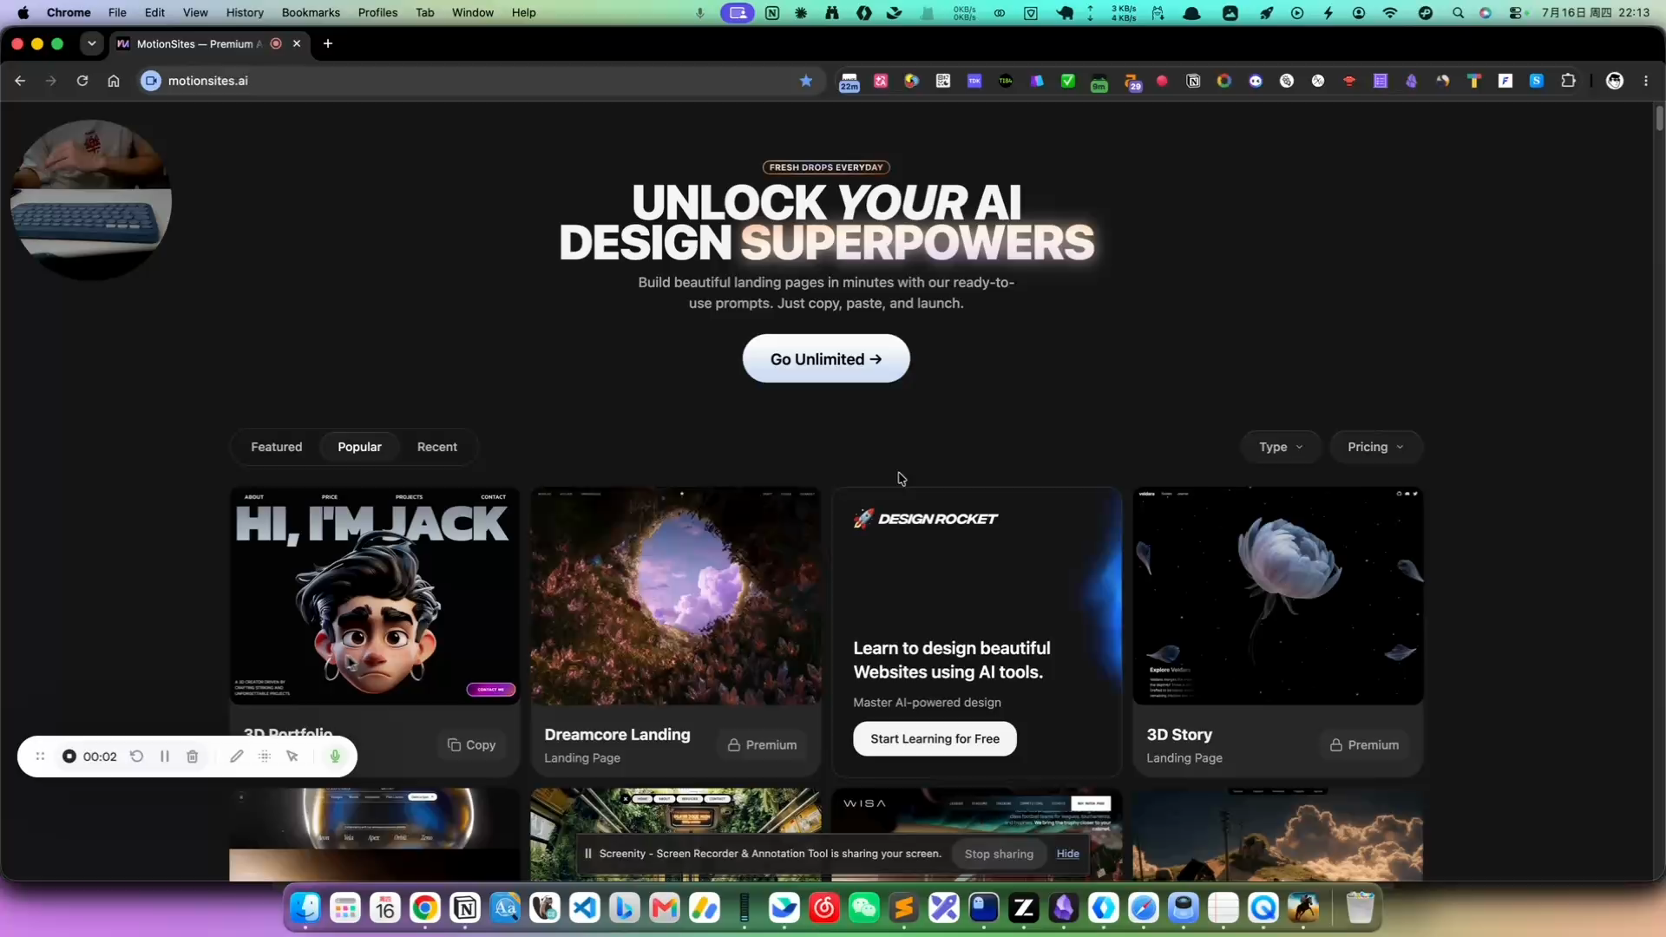This screenshot has height=937, width=1666.
Task: Open the Chrome profile avatar
Action: tap(1615, 81)
